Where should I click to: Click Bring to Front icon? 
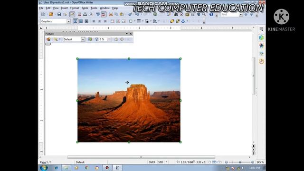pyautogui.click(x=172, y=21)
